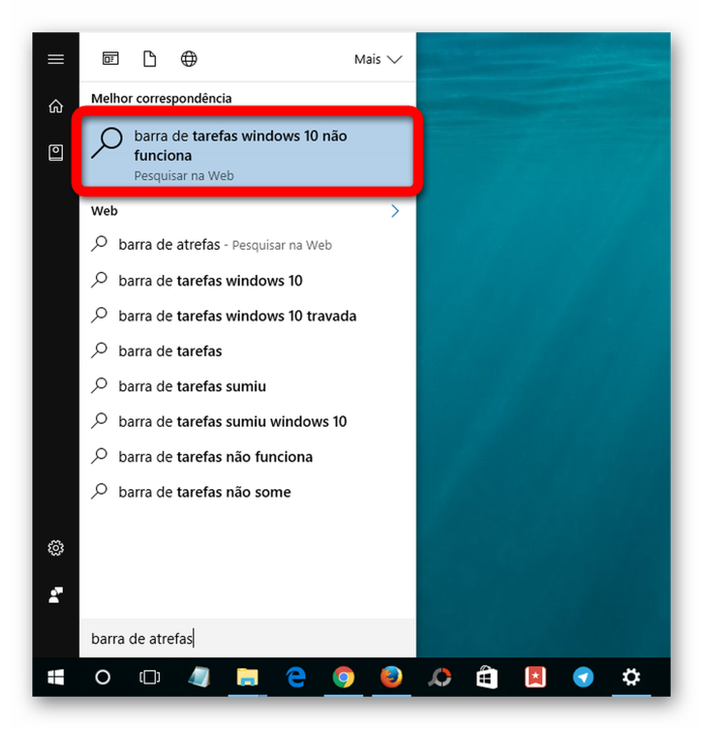Open the circular-arrows app on taskbar
This screenshot has width=703, height=729.
click(439, 678)
